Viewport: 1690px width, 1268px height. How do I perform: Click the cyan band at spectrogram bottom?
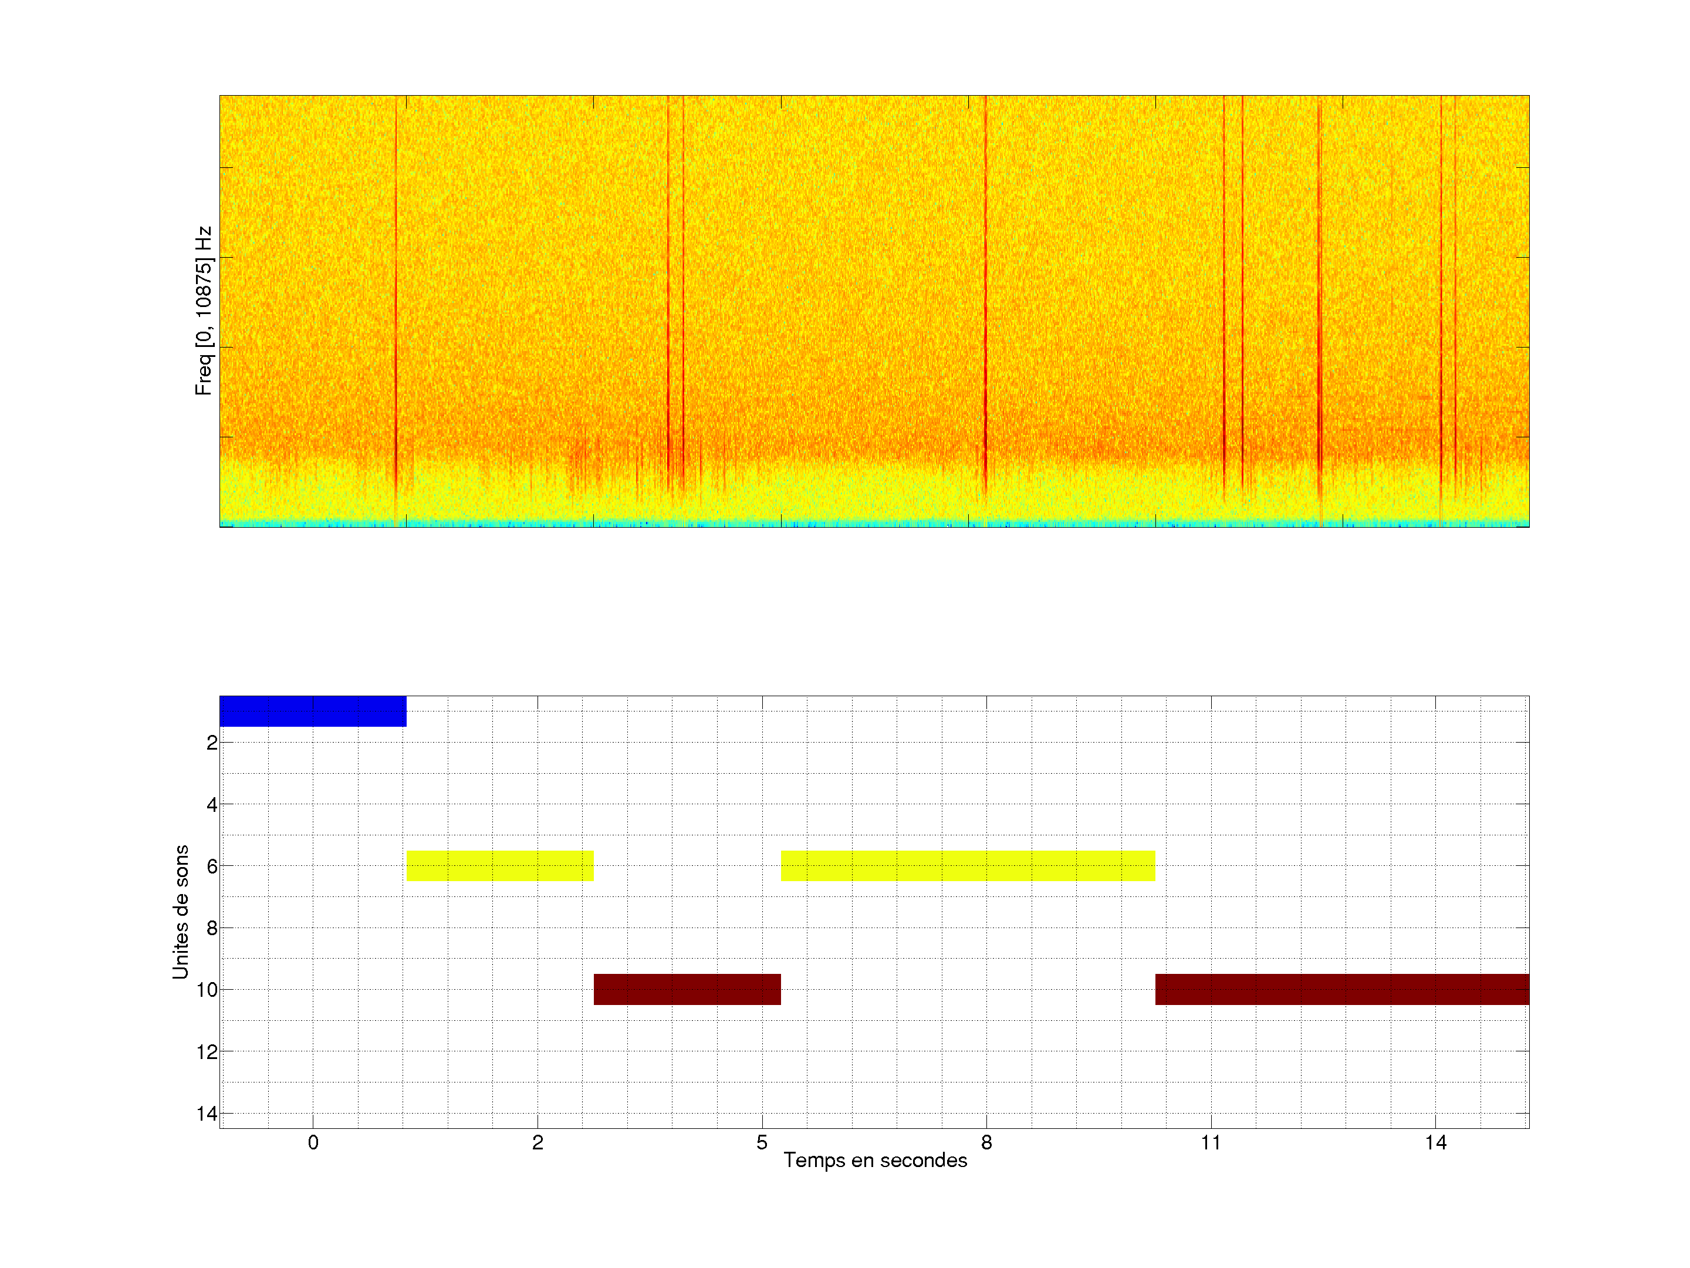[874, 524]
